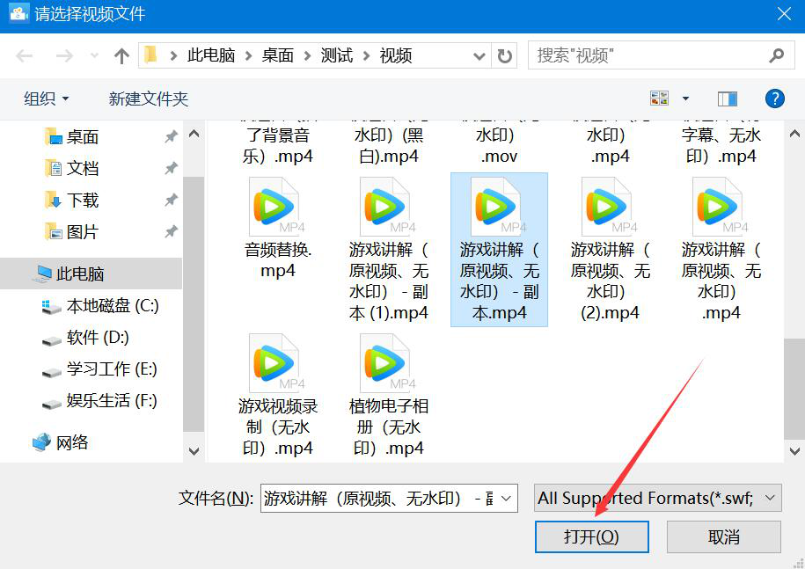Click the pin icon beside 文档

(171, 168)
